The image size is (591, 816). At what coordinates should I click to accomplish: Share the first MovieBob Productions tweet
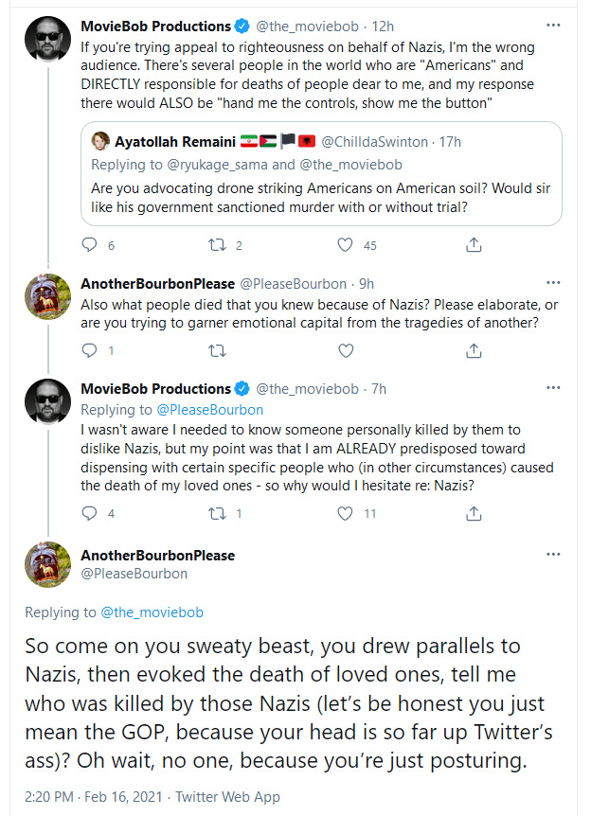474,244
